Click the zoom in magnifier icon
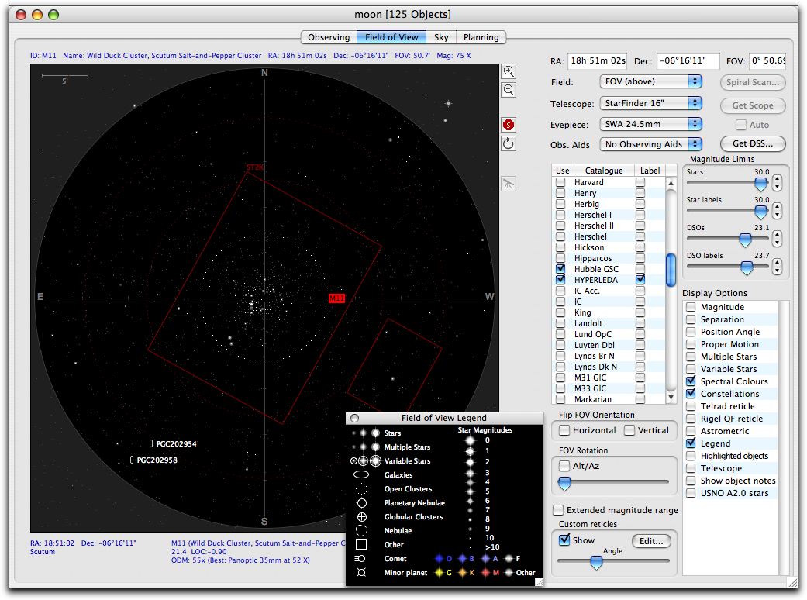This screenshot has height=600, width=807. 509,71
